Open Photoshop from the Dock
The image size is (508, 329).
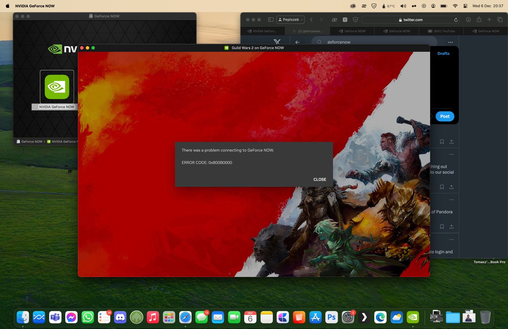coord(331,317)
